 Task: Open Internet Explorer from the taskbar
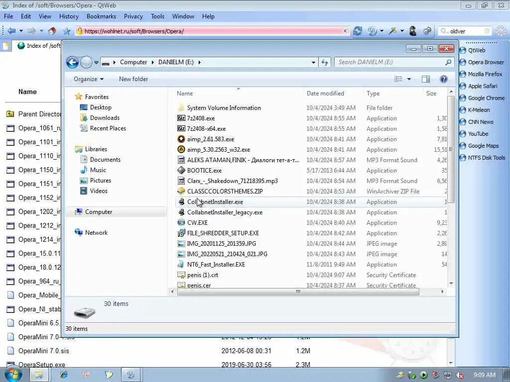[64, 375]
